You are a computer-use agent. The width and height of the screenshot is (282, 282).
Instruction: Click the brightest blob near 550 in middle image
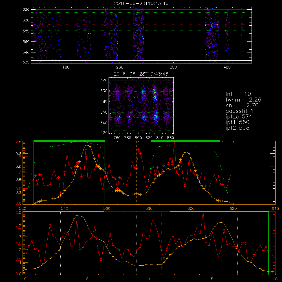point(156,116)
